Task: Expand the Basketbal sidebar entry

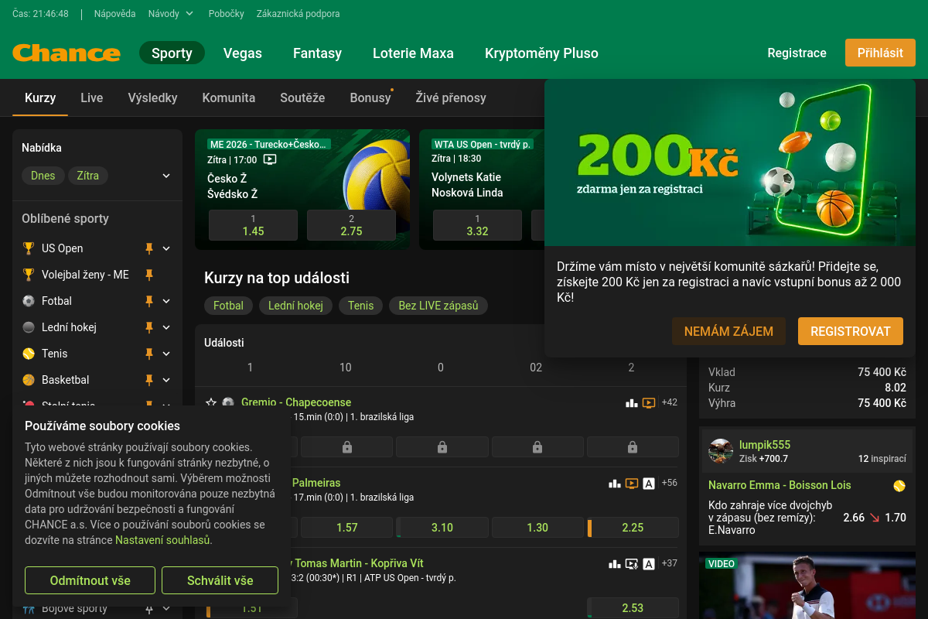Action: (x=166, y=380)
